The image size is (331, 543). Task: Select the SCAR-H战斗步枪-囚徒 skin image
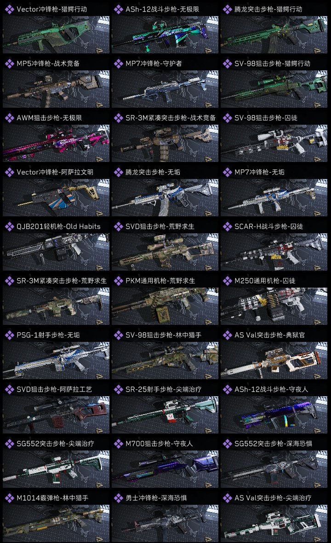click(274, 252)
